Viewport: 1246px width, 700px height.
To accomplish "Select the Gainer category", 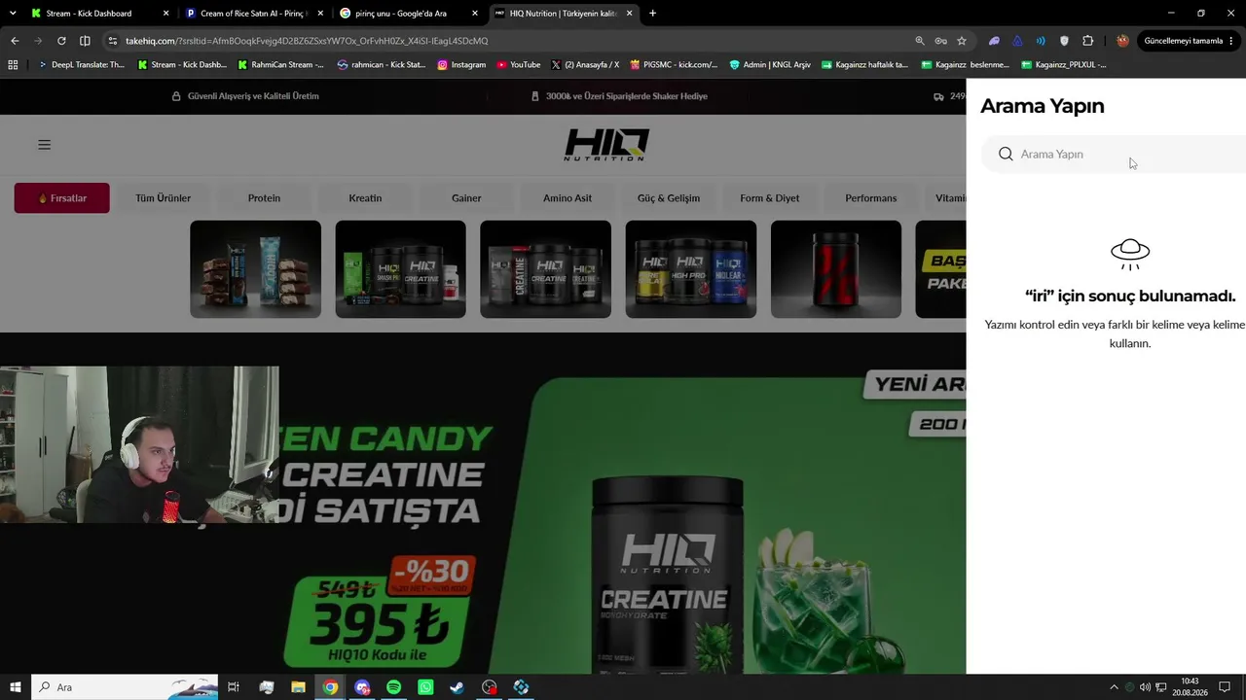I will click(x=466, y=198).
